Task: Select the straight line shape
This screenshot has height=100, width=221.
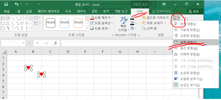Action: tap(13, 18)
